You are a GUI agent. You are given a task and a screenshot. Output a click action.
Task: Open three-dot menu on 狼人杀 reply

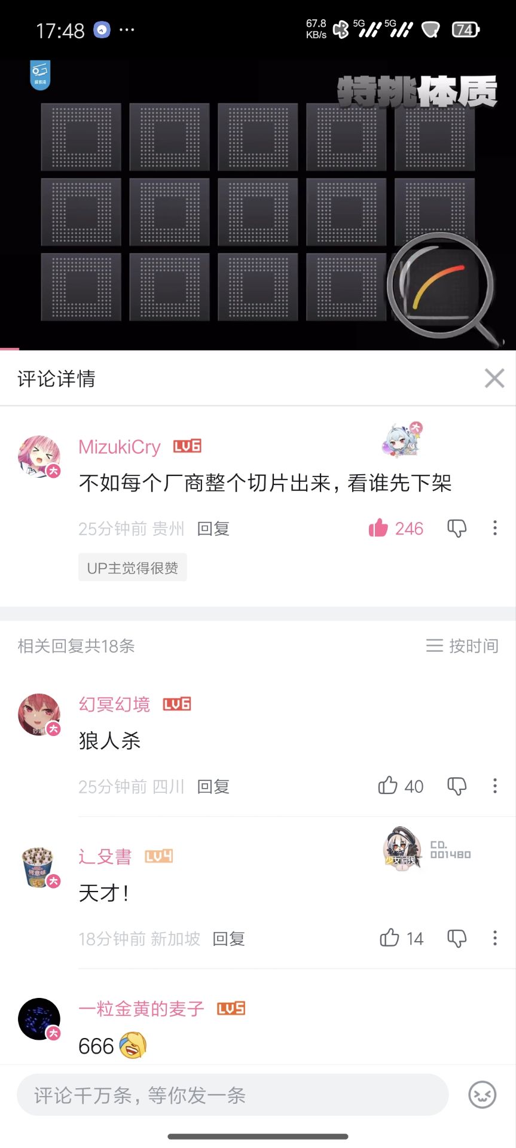(495, 786)
